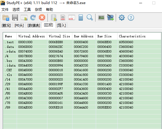The width and height of the screenshot is (162, 129).
Task: Click virtual address value 00074000
Action: coord(25,51)
